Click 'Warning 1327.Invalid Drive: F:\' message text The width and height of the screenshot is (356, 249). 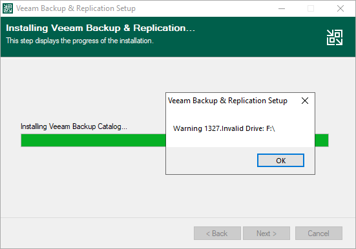224,128
